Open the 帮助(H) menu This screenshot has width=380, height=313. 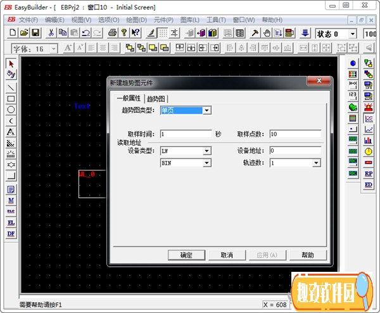(272, 20)
